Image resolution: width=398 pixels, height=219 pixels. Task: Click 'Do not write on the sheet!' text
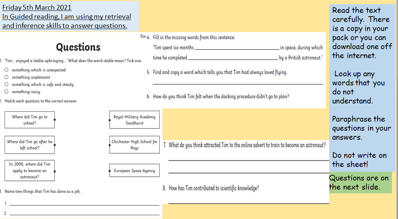[x=359, y=160]
